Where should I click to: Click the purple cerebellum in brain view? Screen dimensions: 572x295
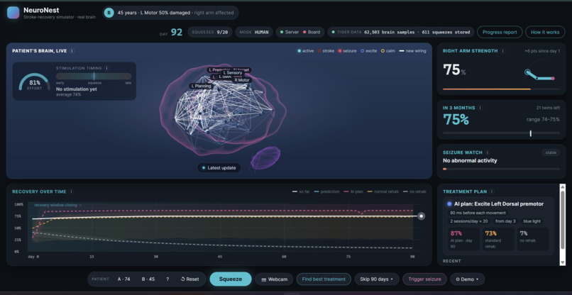[x=265, y=158]
